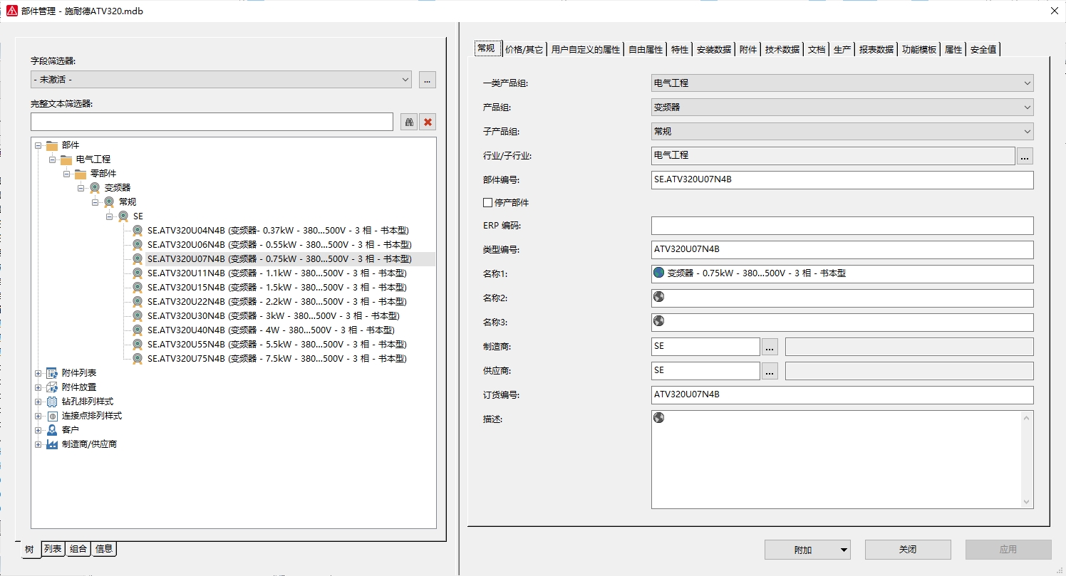Click the ... button beside 制造商
The height and width of the screenshot is (576, 1066).
(x=770, y=347)
